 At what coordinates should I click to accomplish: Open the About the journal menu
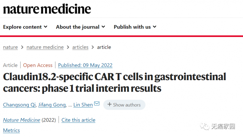tap(77, 27)
